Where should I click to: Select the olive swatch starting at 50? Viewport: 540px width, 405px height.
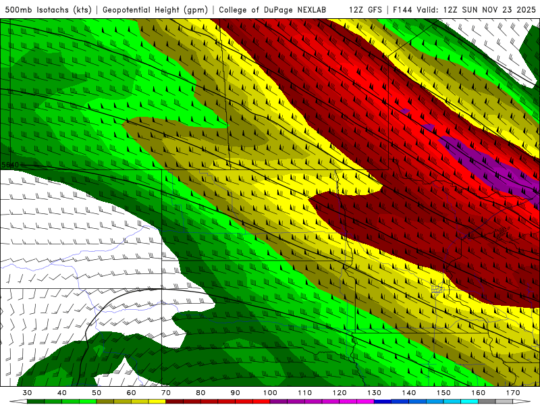tap(105, 401)
